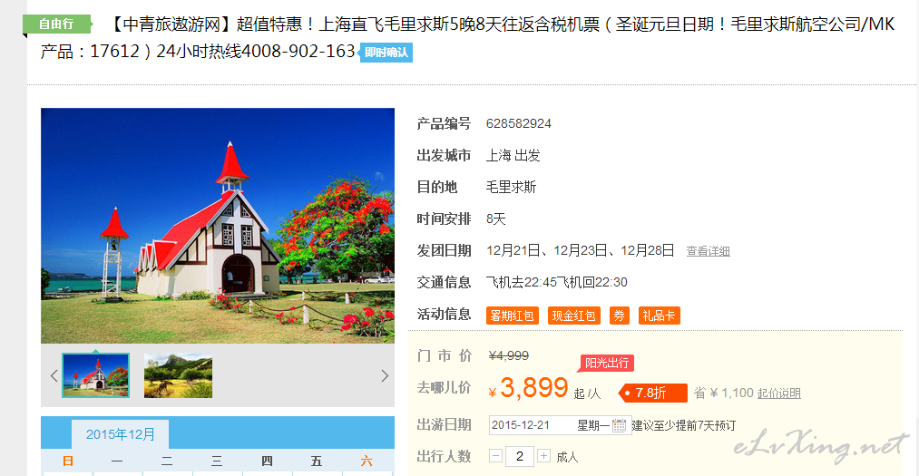Increase adult count with plus button

[544, 456]
